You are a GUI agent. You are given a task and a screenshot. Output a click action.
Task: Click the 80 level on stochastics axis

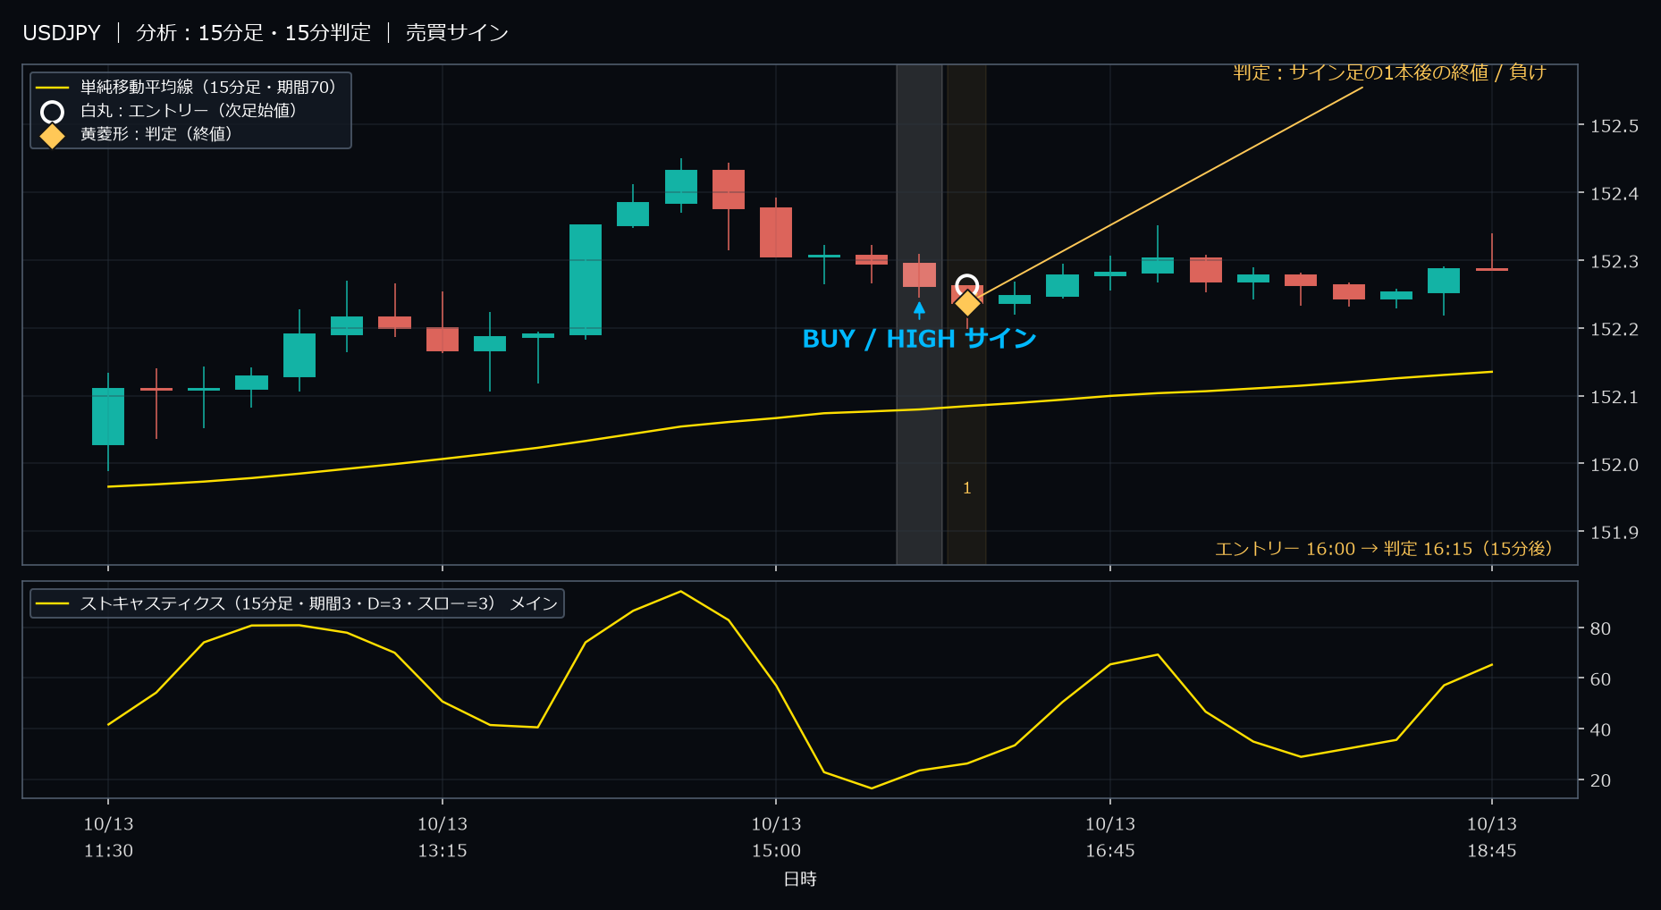click(1600, 628)
